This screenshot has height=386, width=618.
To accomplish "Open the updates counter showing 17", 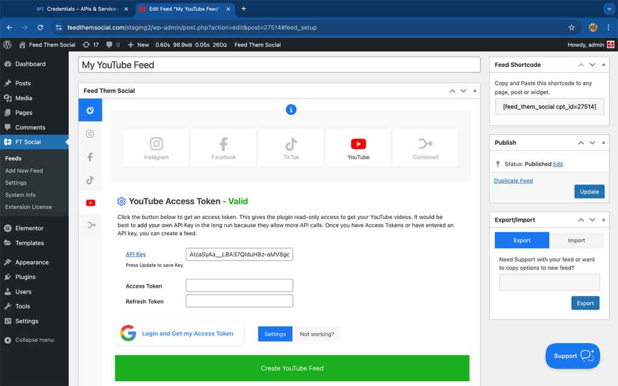I will (x=91, y=45).
